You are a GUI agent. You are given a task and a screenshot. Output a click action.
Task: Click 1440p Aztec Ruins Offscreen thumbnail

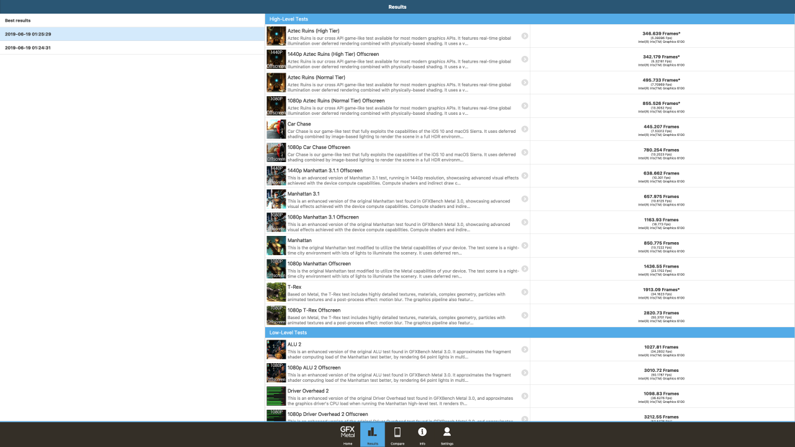pos(276,59)
